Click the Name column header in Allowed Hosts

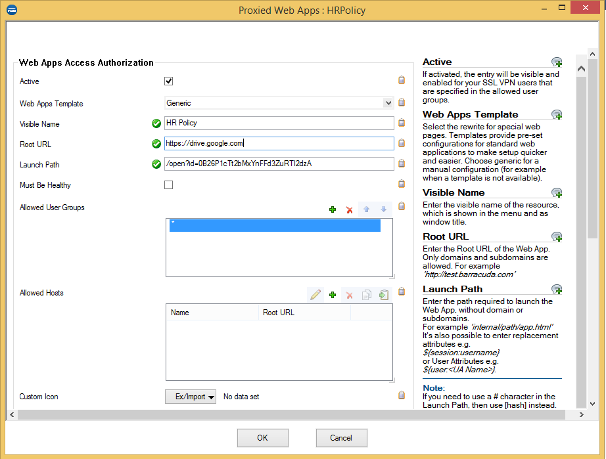click(x=212, y=313)
